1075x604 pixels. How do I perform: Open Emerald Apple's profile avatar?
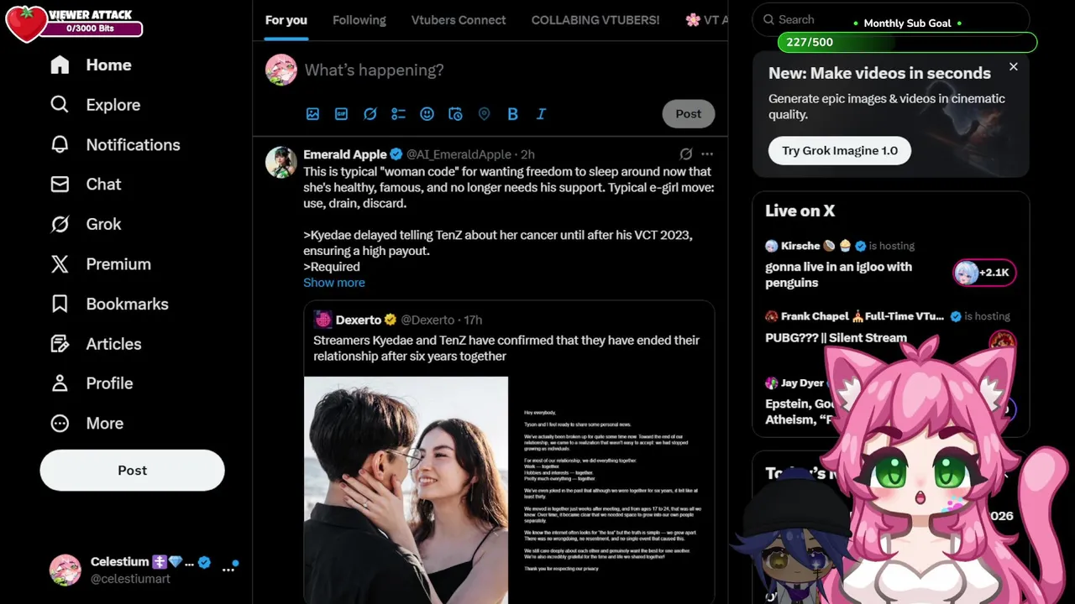pyautogui.click(x=281, y=163)
